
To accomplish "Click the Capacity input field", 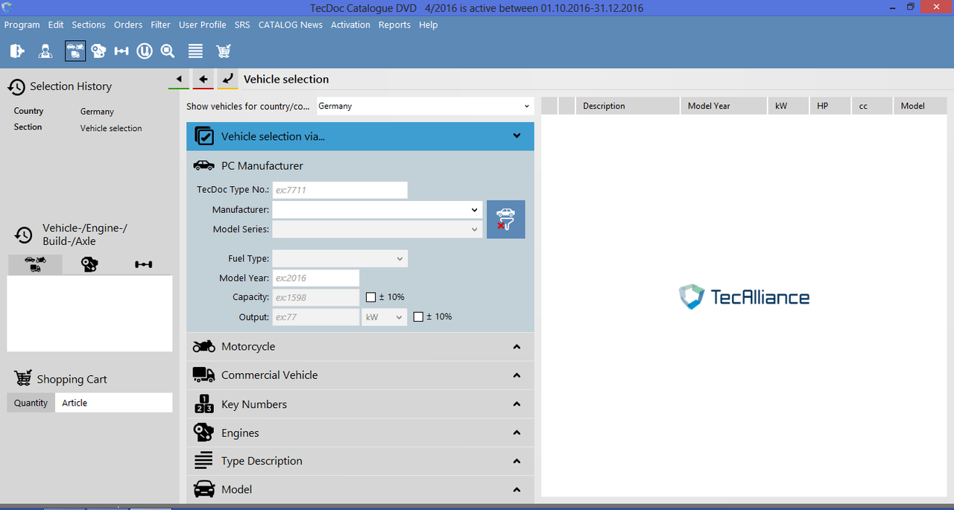I will point(315,297).
